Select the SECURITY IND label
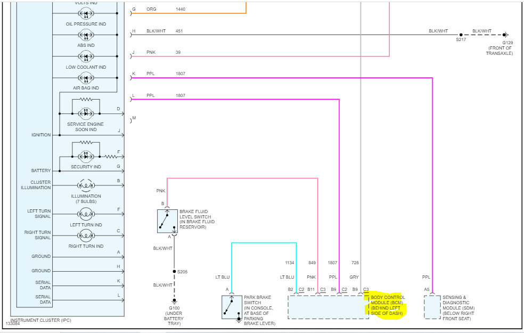This screenshot has width=524, height=333. pos(86,167)
